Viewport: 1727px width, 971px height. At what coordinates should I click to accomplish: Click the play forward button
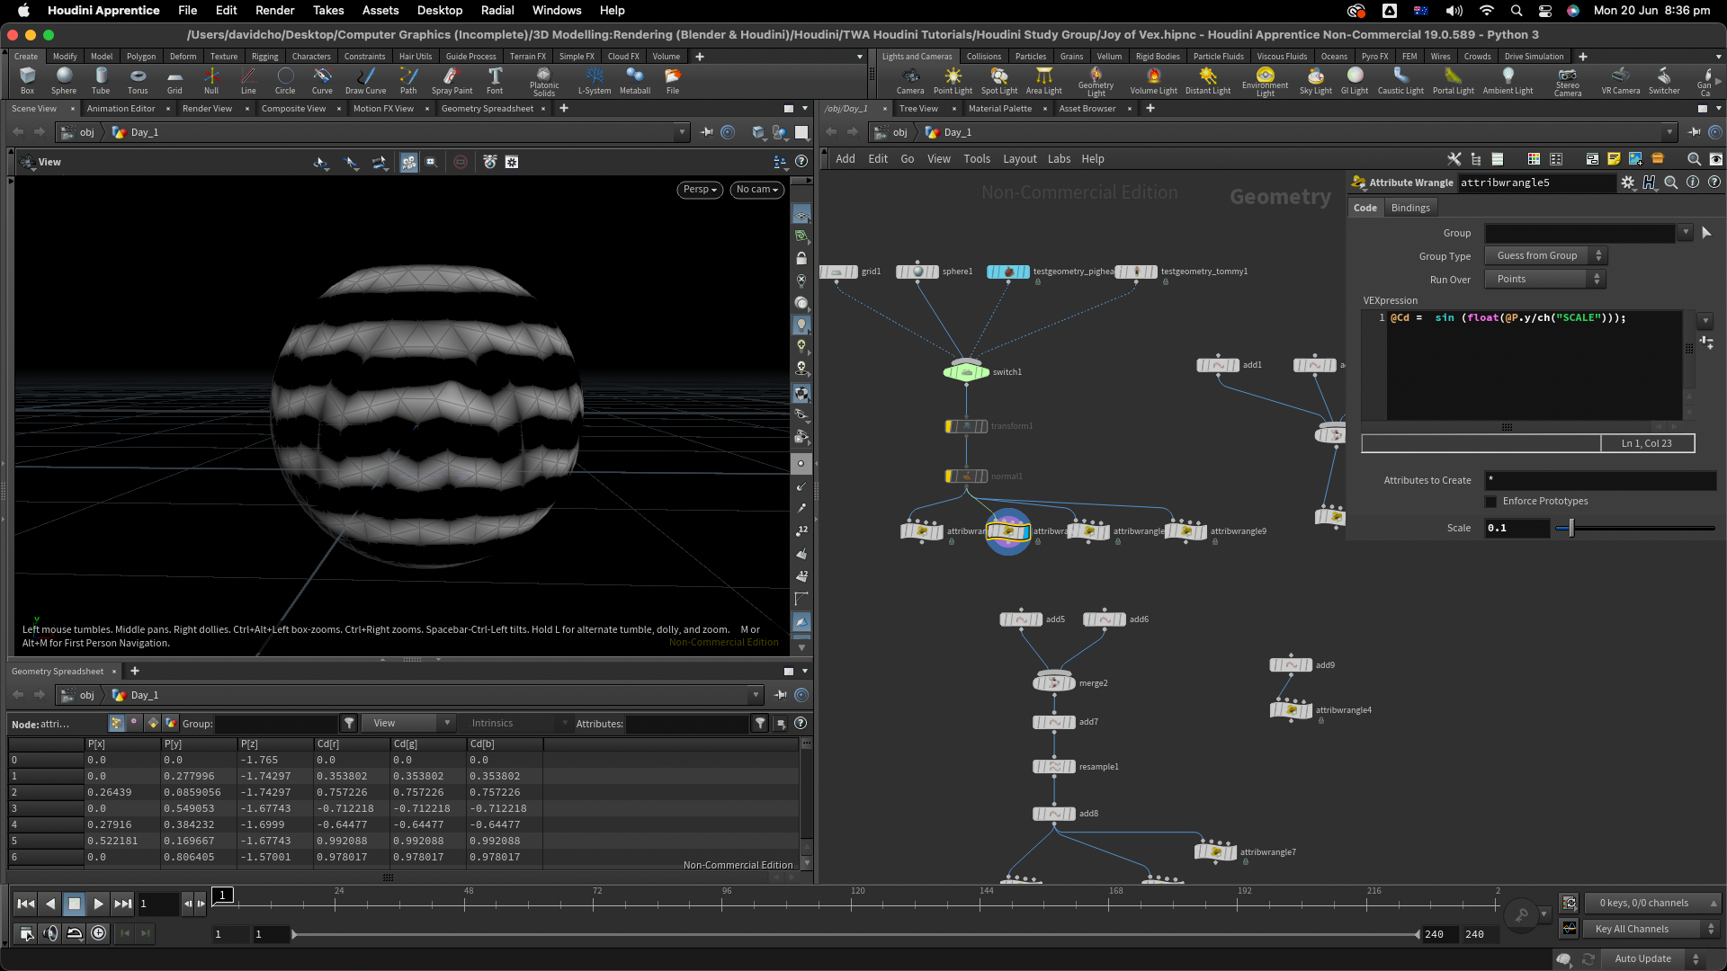click(99, 904)
